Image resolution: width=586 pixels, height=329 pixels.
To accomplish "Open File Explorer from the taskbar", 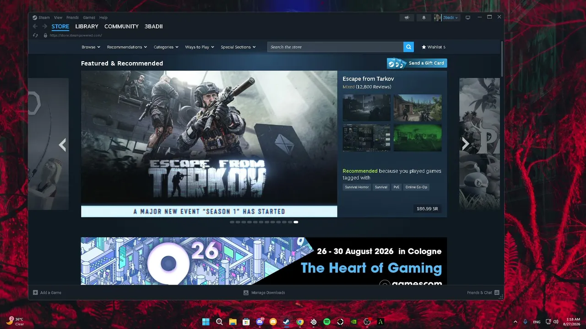I will [x=233, y=322].
